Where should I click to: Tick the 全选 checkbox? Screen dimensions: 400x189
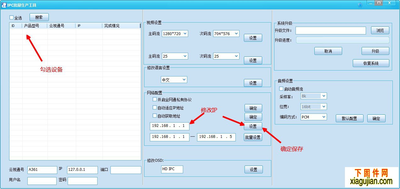click(x=12, y=18)
